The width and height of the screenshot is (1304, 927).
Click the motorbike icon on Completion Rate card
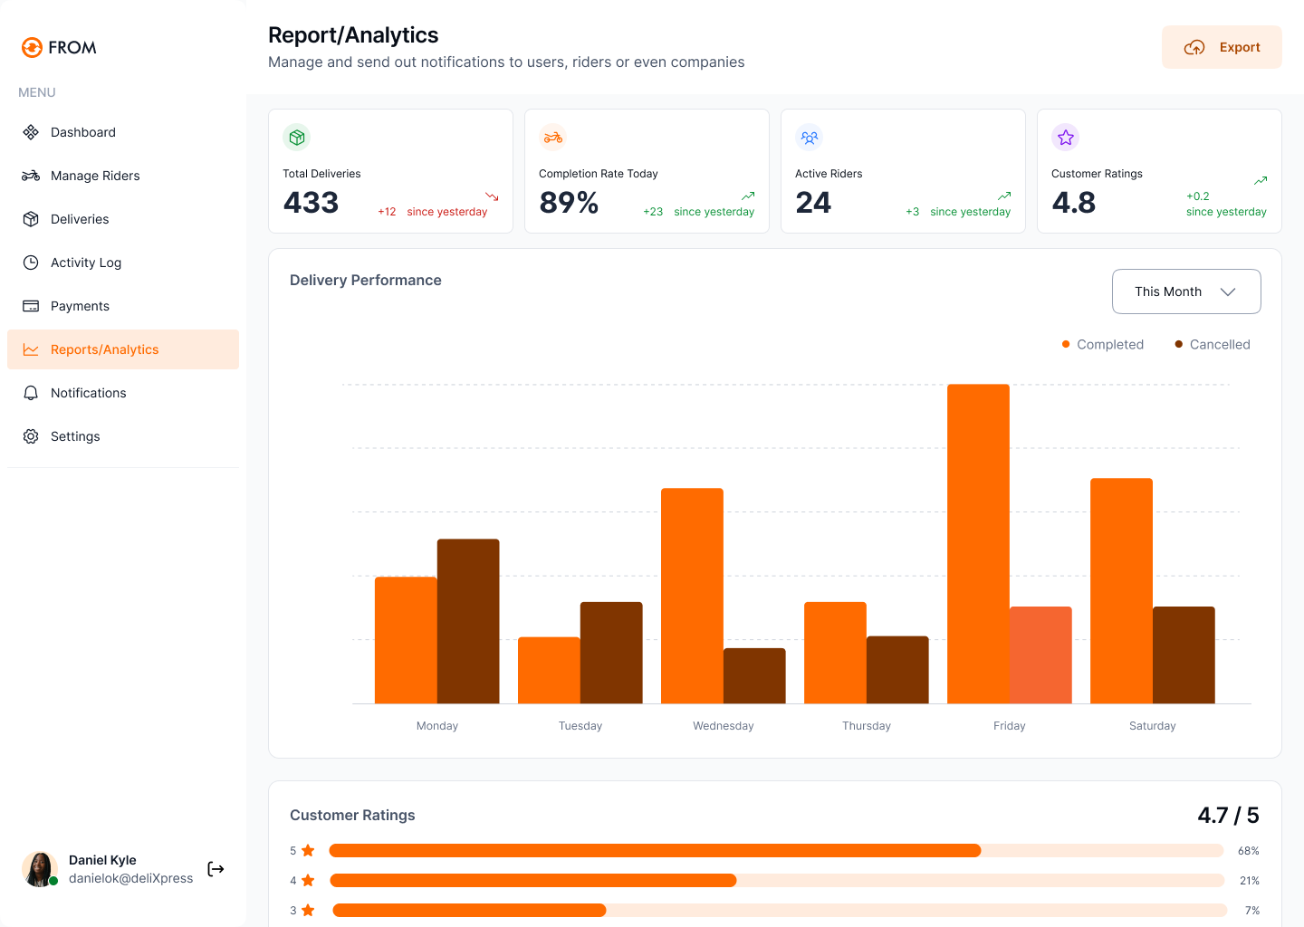[552, 138]
